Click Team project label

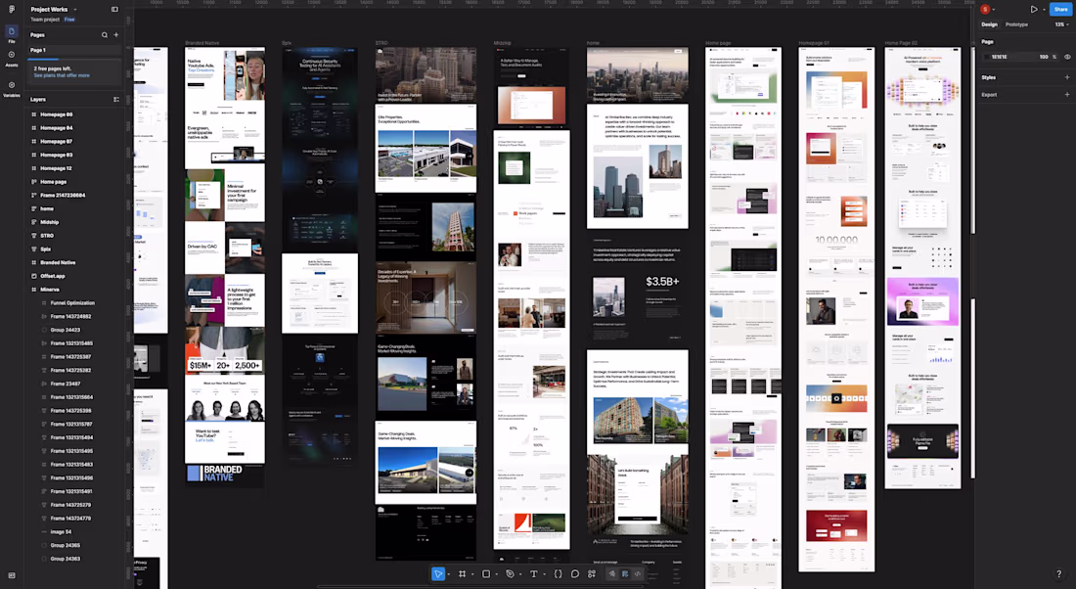coord(45,20)
